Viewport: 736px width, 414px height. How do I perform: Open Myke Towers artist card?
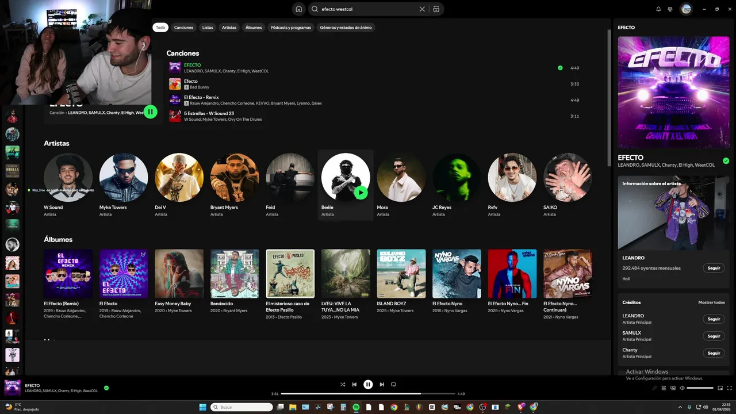coord(124,185)
